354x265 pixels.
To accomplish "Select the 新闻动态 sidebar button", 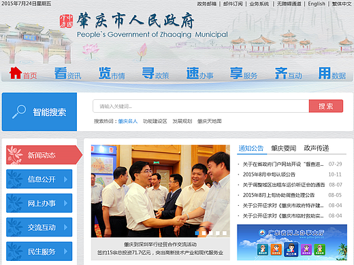I will tap(44, 155).
